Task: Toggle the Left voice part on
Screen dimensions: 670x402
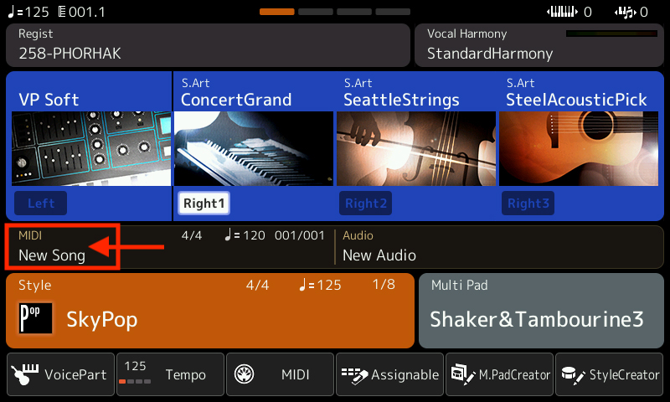Action: tap(40, 204)
